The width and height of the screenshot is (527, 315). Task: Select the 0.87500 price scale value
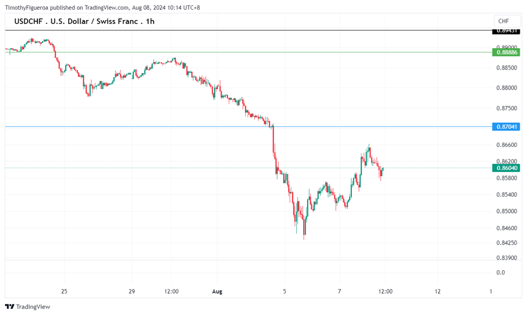tap(508, 109)
